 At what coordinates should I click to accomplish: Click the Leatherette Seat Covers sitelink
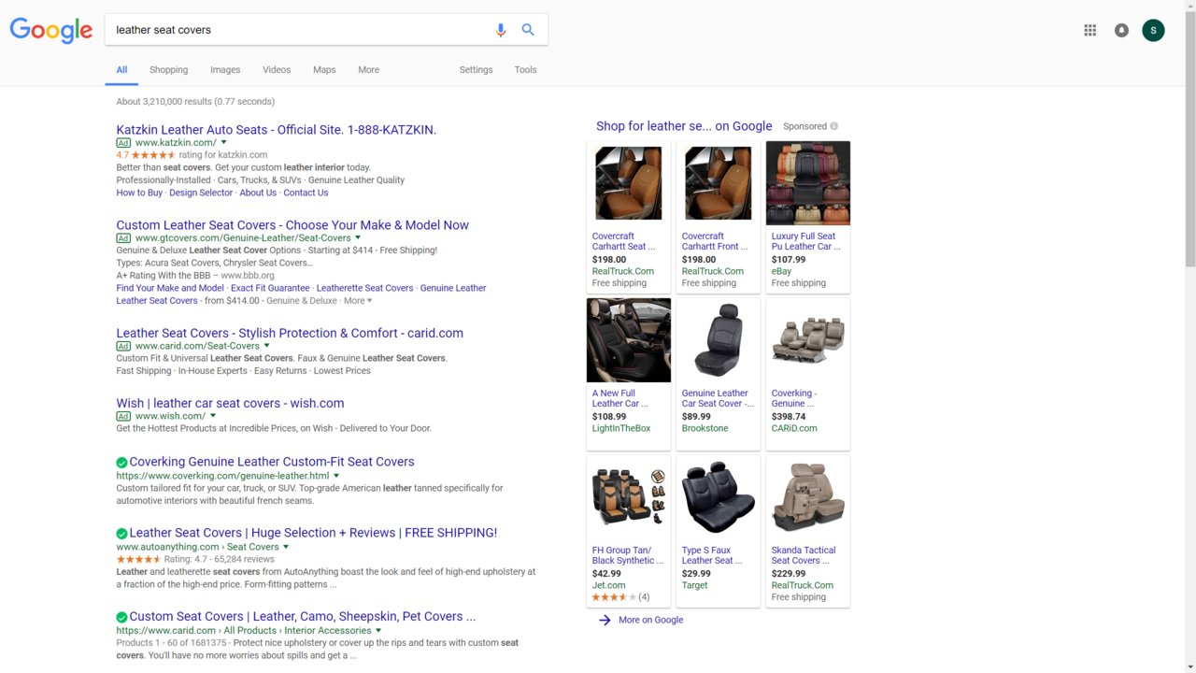coord(364,289)
